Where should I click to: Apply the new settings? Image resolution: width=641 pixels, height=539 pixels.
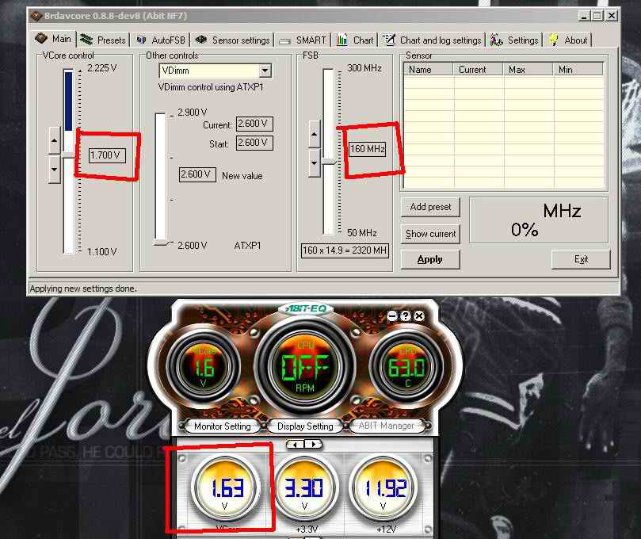tap(430, 259)
